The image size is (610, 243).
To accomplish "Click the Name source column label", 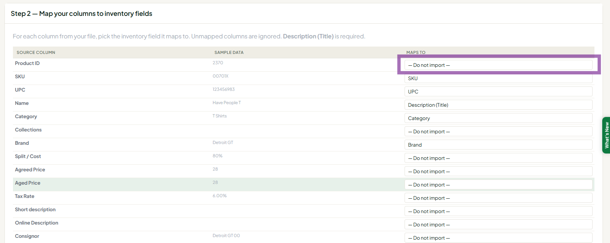I will coord(22,103).
